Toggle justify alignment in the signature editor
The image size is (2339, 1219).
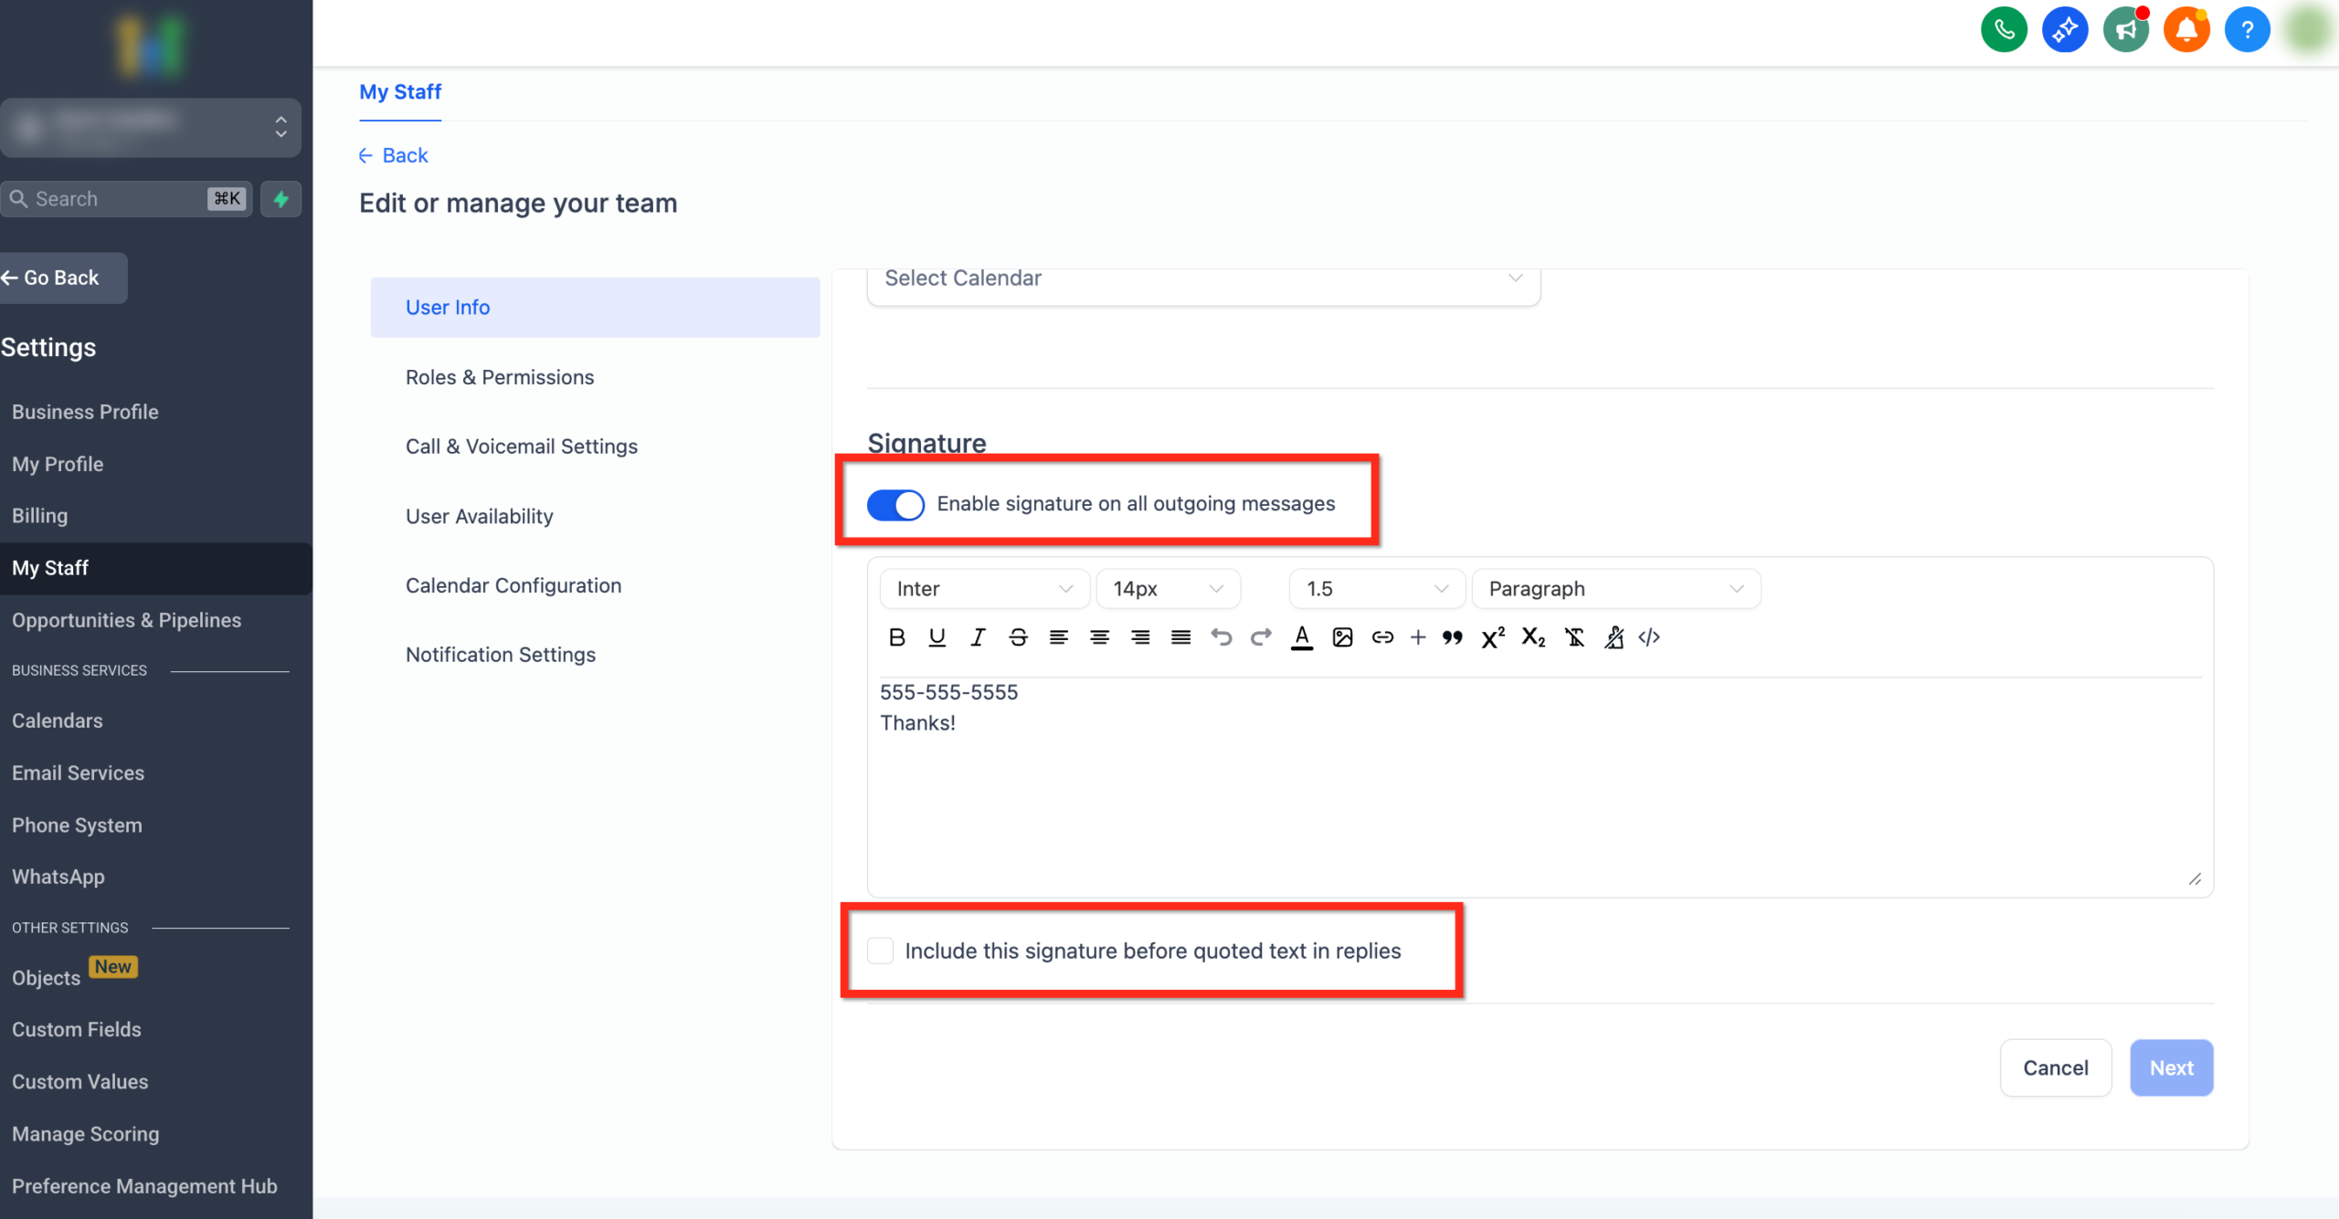[1180, 637]
